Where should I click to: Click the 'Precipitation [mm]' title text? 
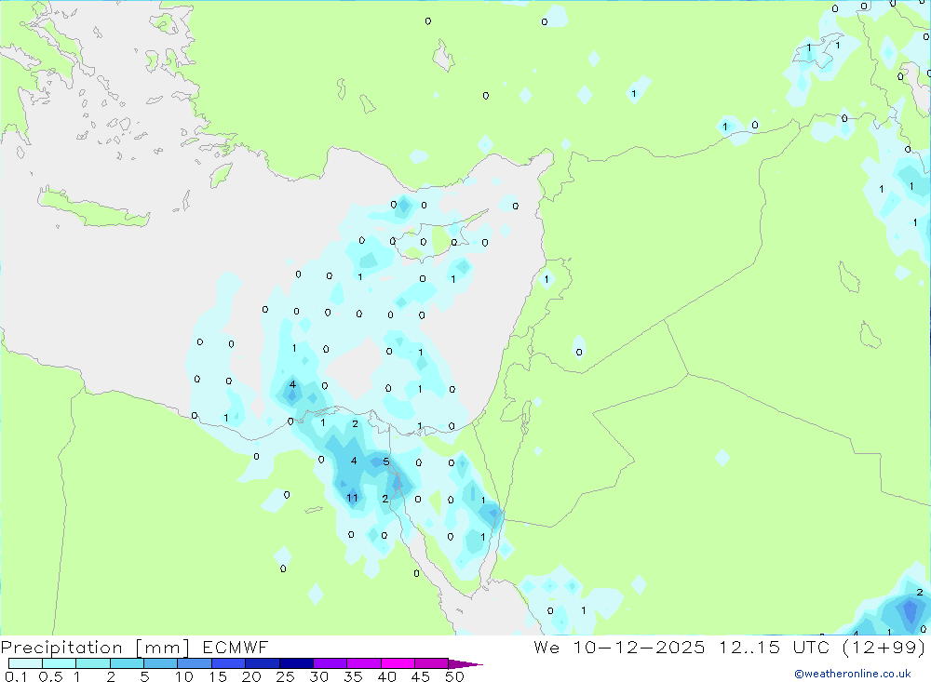coord(95,648)
